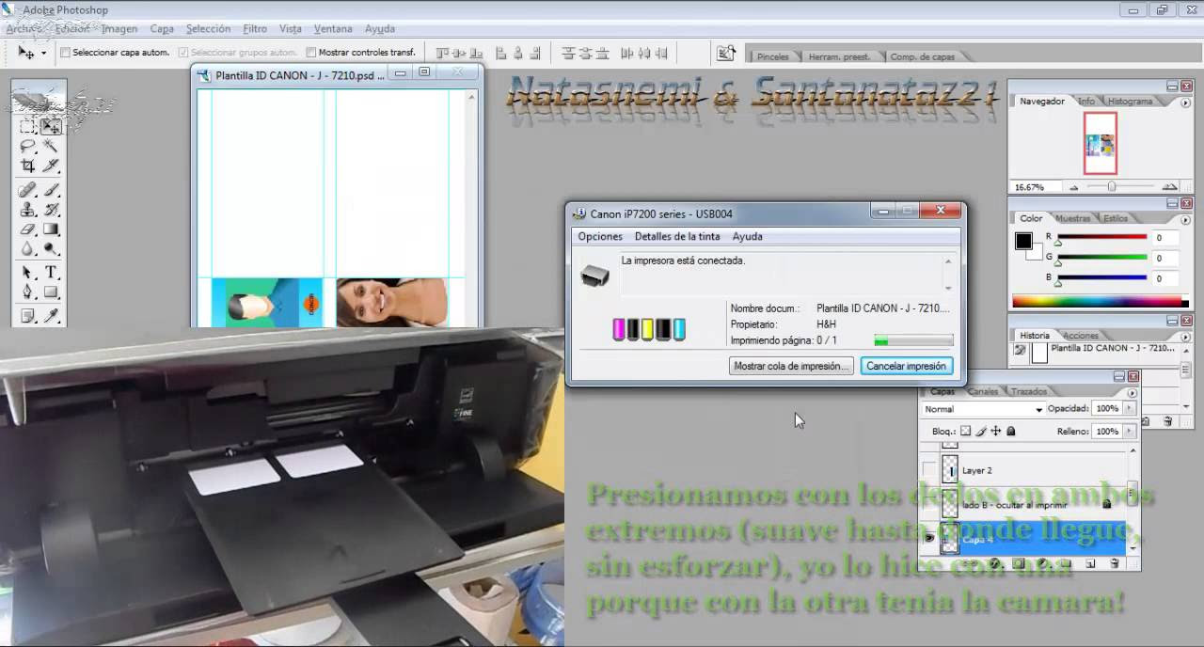The image size is (1204, 647).
Task: Click the file browser icon in options bar
Action: click(x=726, y=54)
